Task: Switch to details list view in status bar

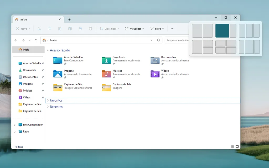Action: (x=232, y=147)
